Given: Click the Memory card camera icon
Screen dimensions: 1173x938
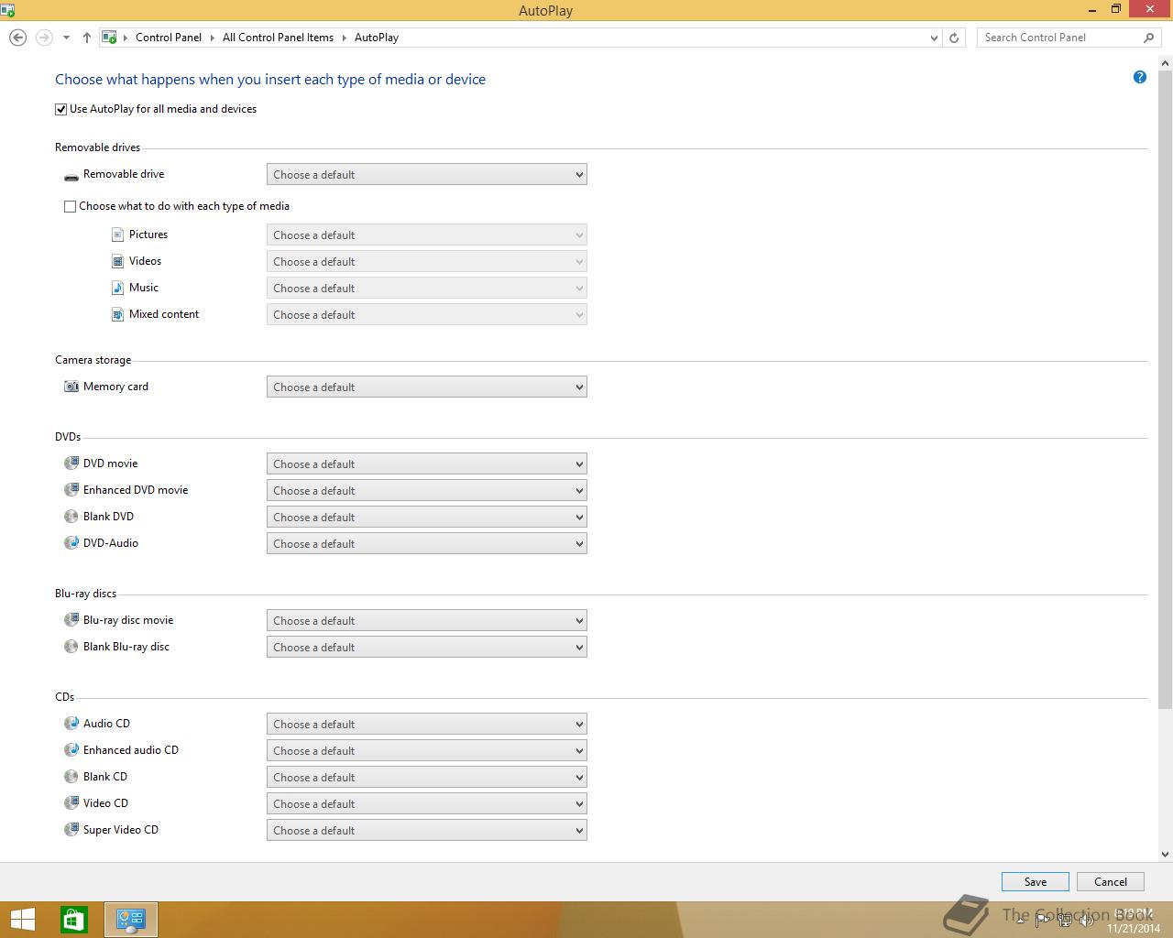Looking at the screenshot, I should 71,387.
